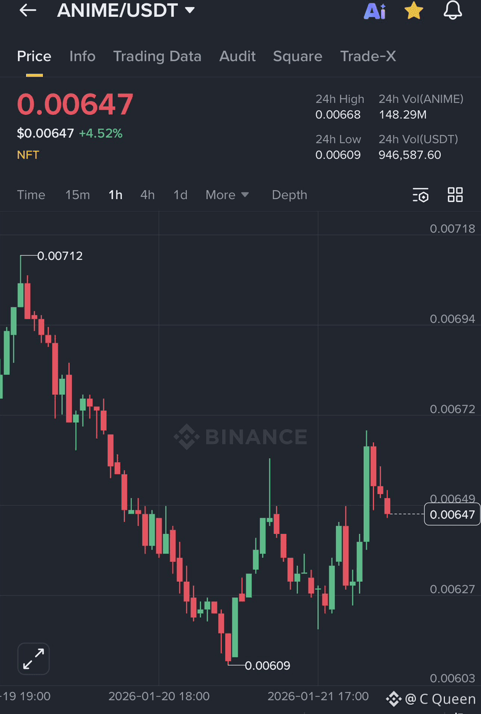Select the NFT label tag
This screenshot has width=481, height=714.
[28, 154]
